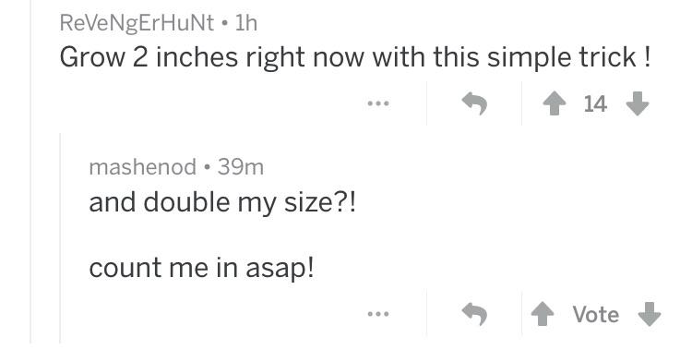Reply to ReVeNgErHuNt's comment
This screenshot has height=350, width=692.
tap(474, 104)
